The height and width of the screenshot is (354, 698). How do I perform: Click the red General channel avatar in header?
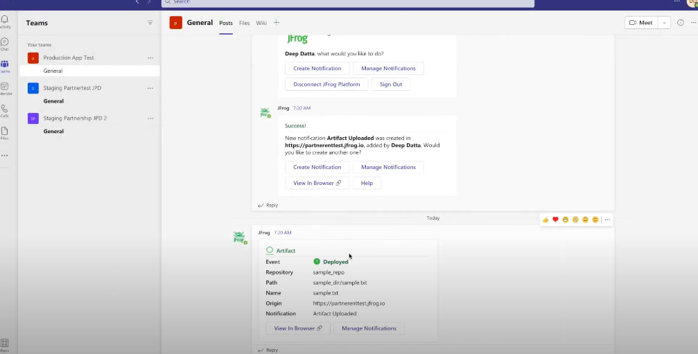176,23
